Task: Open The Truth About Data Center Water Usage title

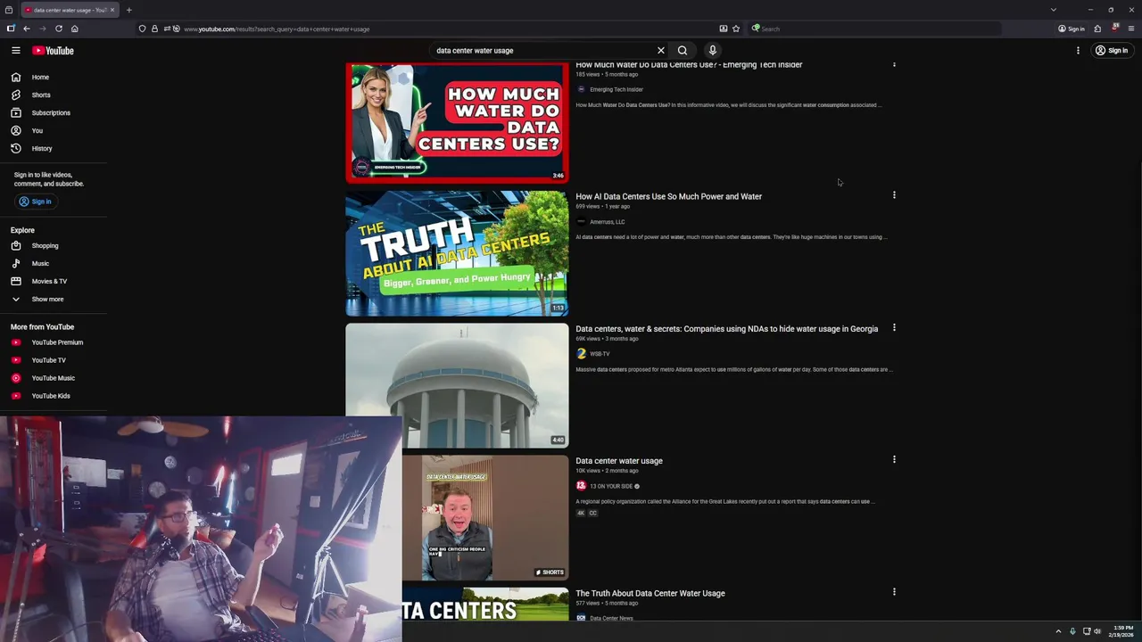Action: (x=650, y=593)
